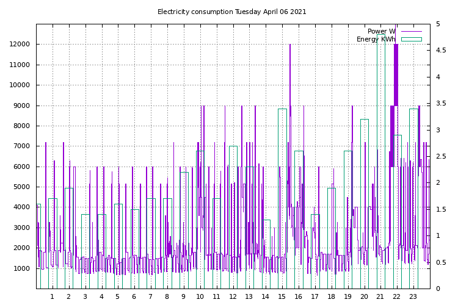Image resolution: width=469 pixels, height=305 pixels.
Task: Click the right axis label 4.5
Action: click(x=441, y=50)
